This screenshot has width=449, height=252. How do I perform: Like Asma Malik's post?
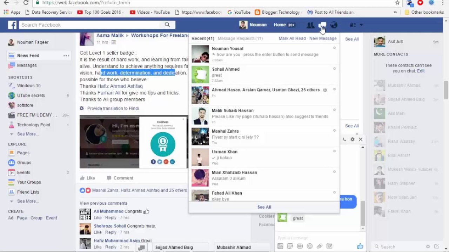(x=87, y=178)
